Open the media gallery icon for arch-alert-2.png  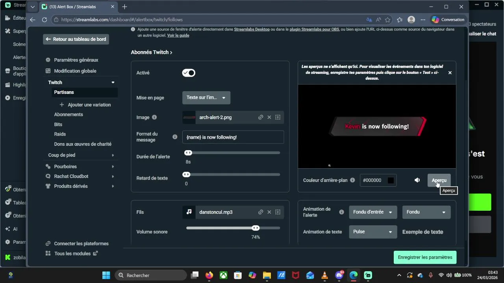pyautogui.click(x=278, y=117)
